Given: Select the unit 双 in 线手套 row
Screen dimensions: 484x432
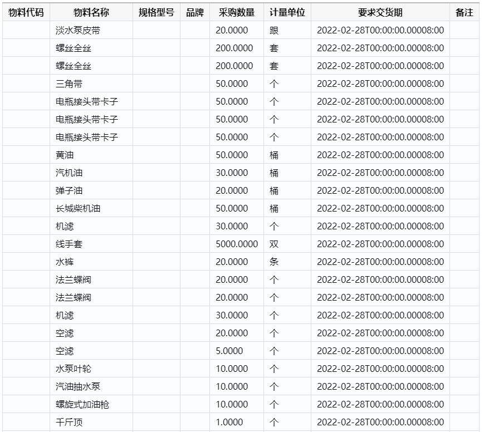Looking at the screenshot, I should [x=287, y=244].
